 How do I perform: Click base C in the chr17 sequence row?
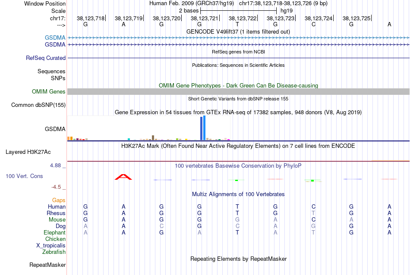click(x=313, y=24)
